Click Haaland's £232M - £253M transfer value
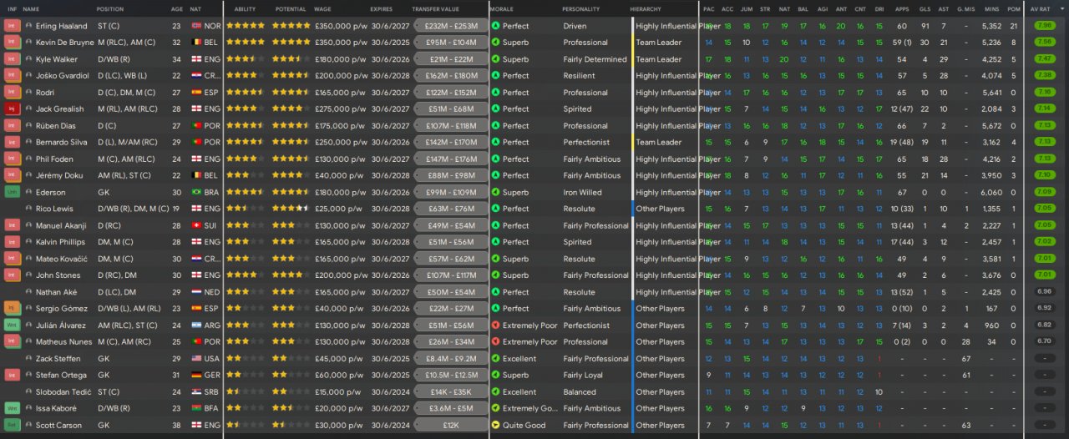The width and height of the screenshot is (1069, 439). coord(451,26)
